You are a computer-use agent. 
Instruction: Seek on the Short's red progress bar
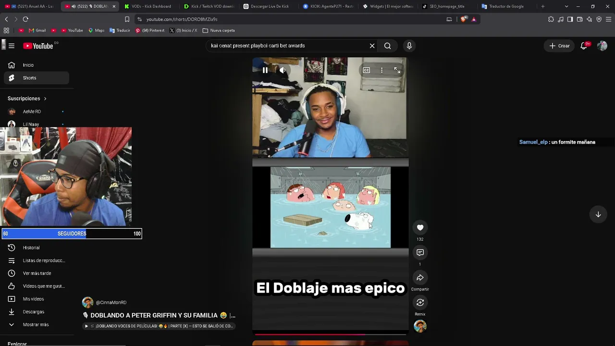coord(331,334)
